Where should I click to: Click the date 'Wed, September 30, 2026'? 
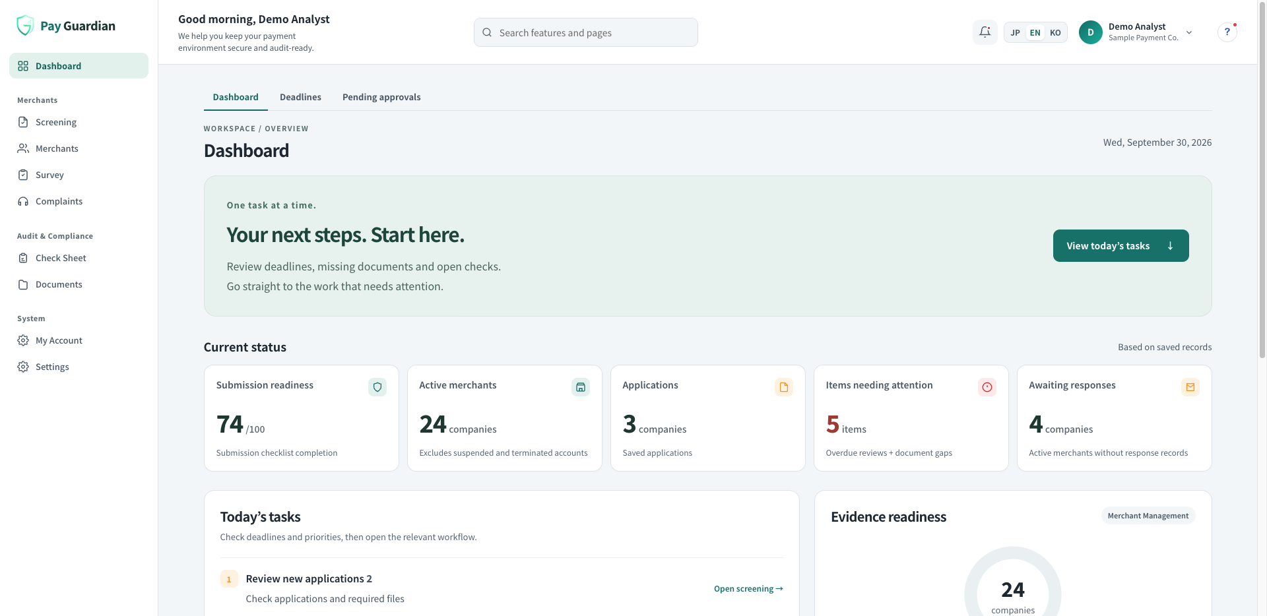click(x=1157, y=142)
